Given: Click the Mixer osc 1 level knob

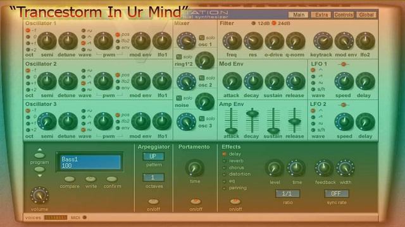Looking at the screenshot, I should (186, 40).
